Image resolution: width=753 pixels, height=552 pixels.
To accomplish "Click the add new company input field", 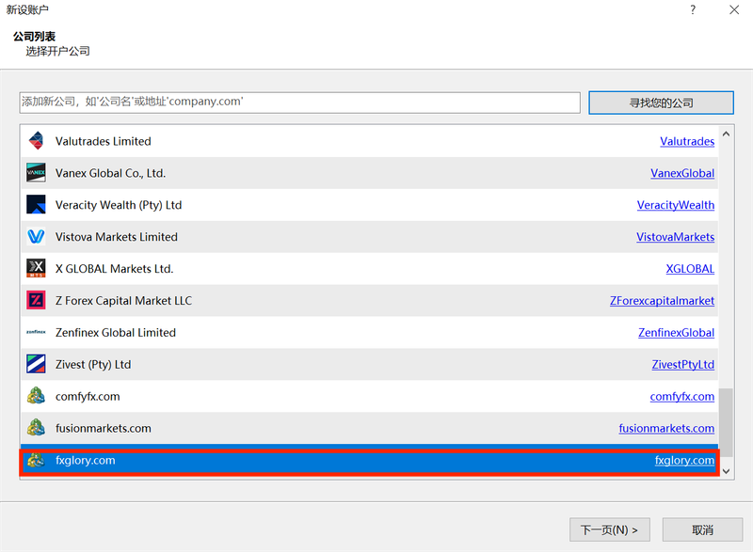I will 299,103.
